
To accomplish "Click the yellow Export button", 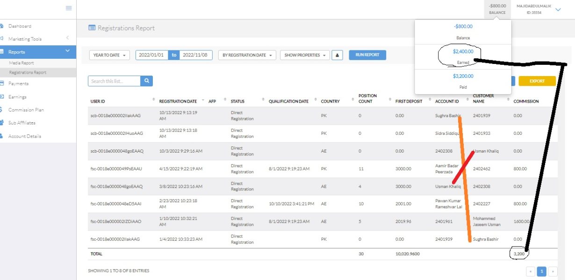I will [x=537, y=81].
